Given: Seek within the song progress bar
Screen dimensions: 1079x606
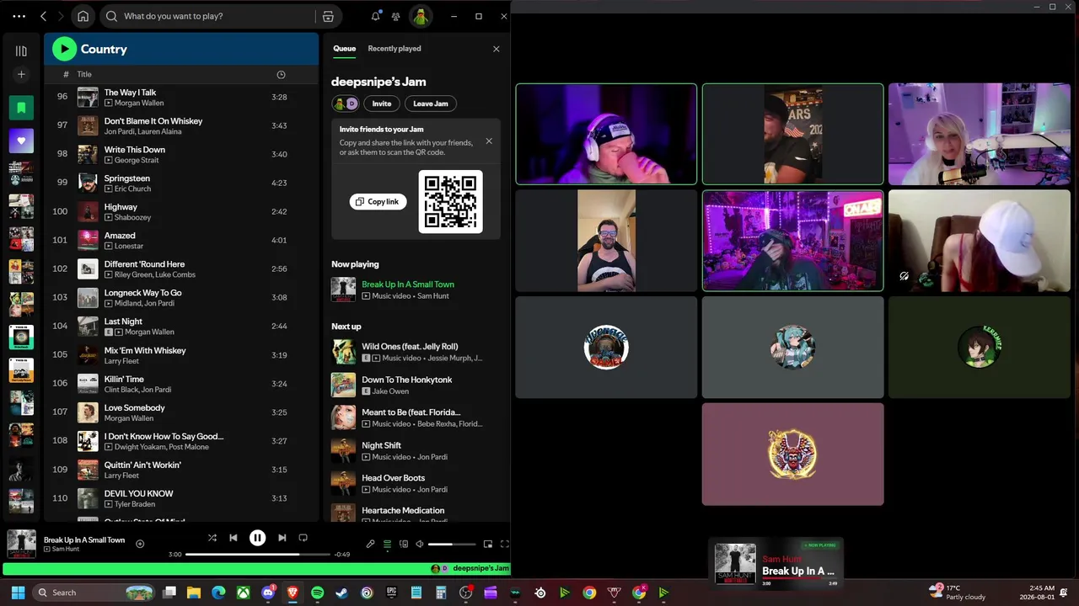Looking at the screenshot, I should click(258, 555).
